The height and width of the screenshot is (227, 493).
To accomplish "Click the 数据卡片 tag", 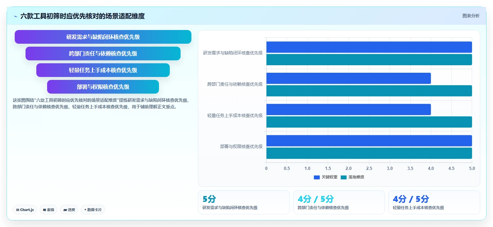I will click(x=93, y=210).
